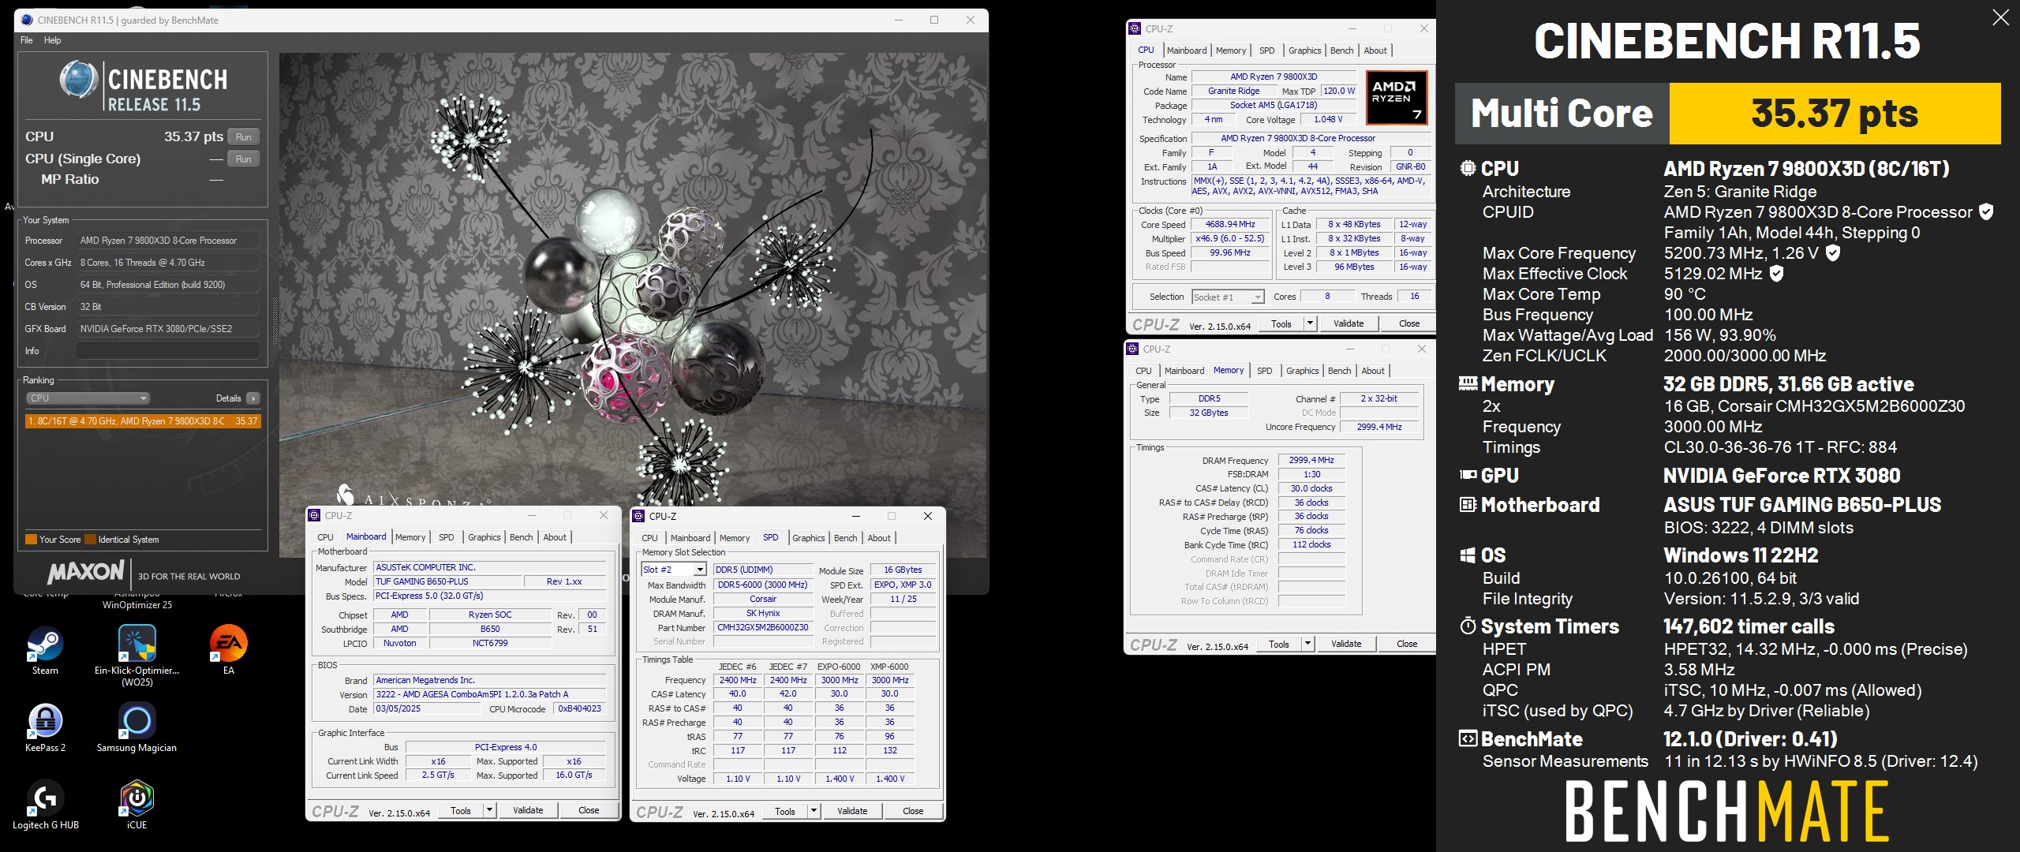Image resolution: width=2020 pixels, height=852 pixels.
Task: Click the System Timers stopwatch icon
Action: click(1468, 626)
